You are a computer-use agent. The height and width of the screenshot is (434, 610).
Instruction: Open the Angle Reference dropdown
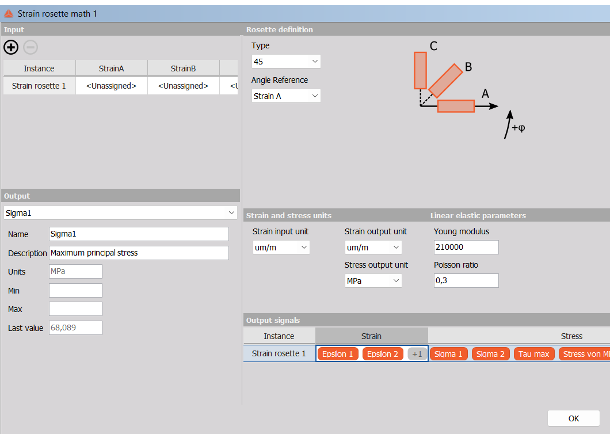coord(286,96)
